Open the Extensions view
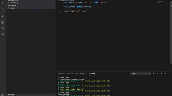Viewport: 172px width, 96px height. click(x=3, y=22)
